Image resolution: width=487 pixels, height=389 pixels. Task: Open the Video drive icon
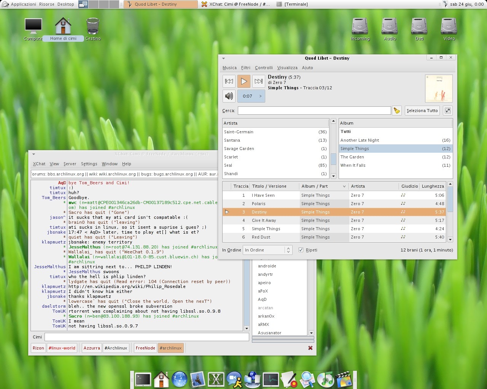tap(449, 30)
